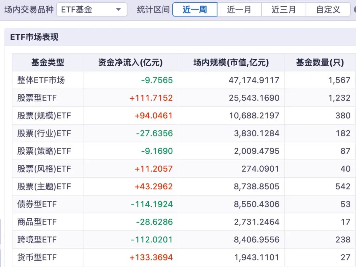Click the net inflow value +111.7152
Viewport: 356px width, 267px height.
151,98
